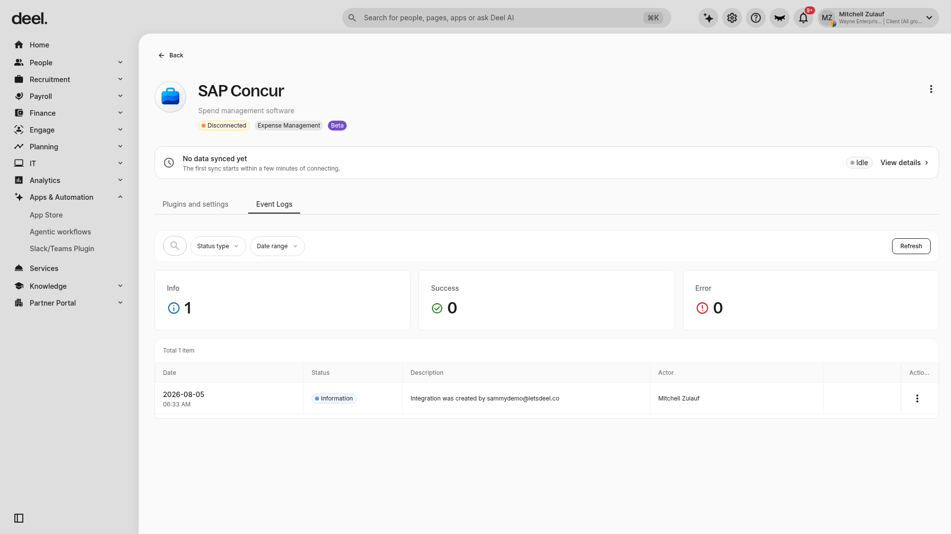This screenshot has width=951, height=534.
Task: Expand the Engage menu chevron
Action: tap(120, 130)
